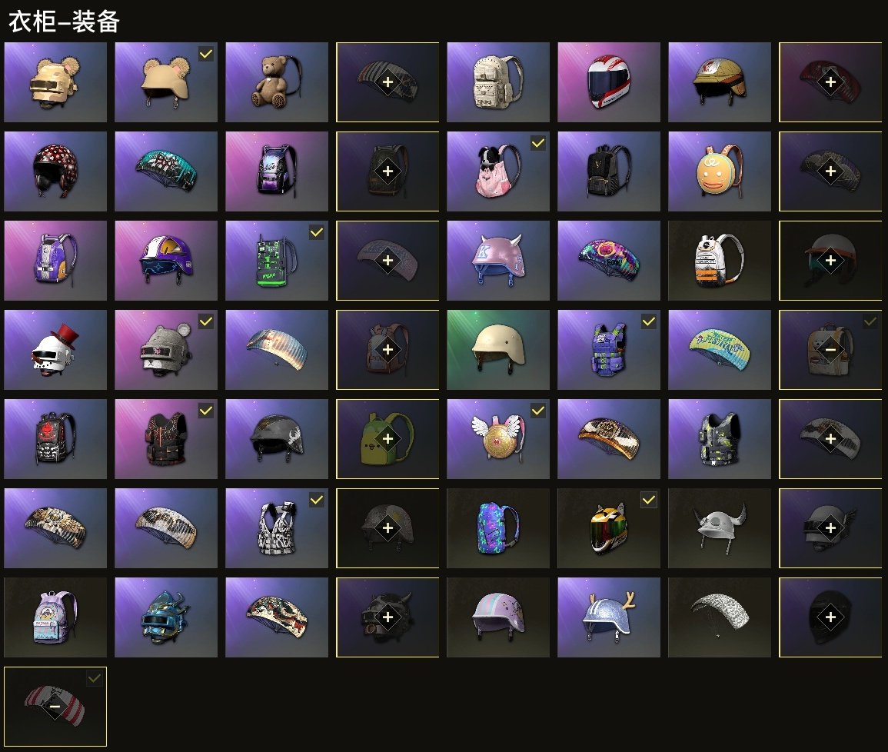Screen dimensions: 888x752
Task: Choose the orange smiley face backpack
Action: pyautogui.click(x=719, y=171)
